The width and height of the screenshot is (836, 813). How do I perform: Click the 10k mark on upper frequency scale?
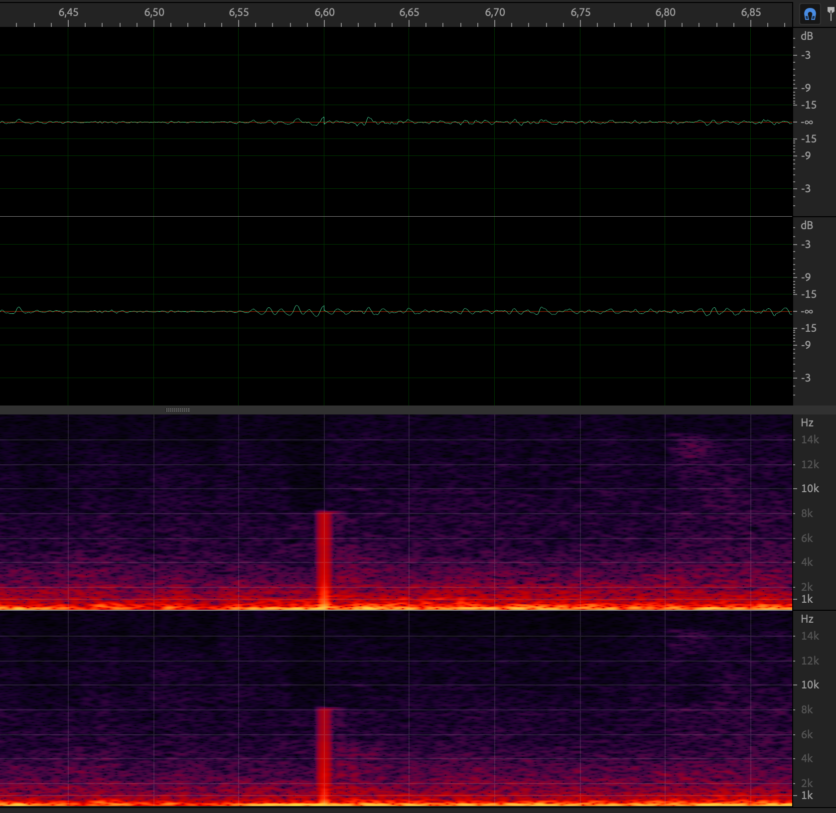pos(810,489)
